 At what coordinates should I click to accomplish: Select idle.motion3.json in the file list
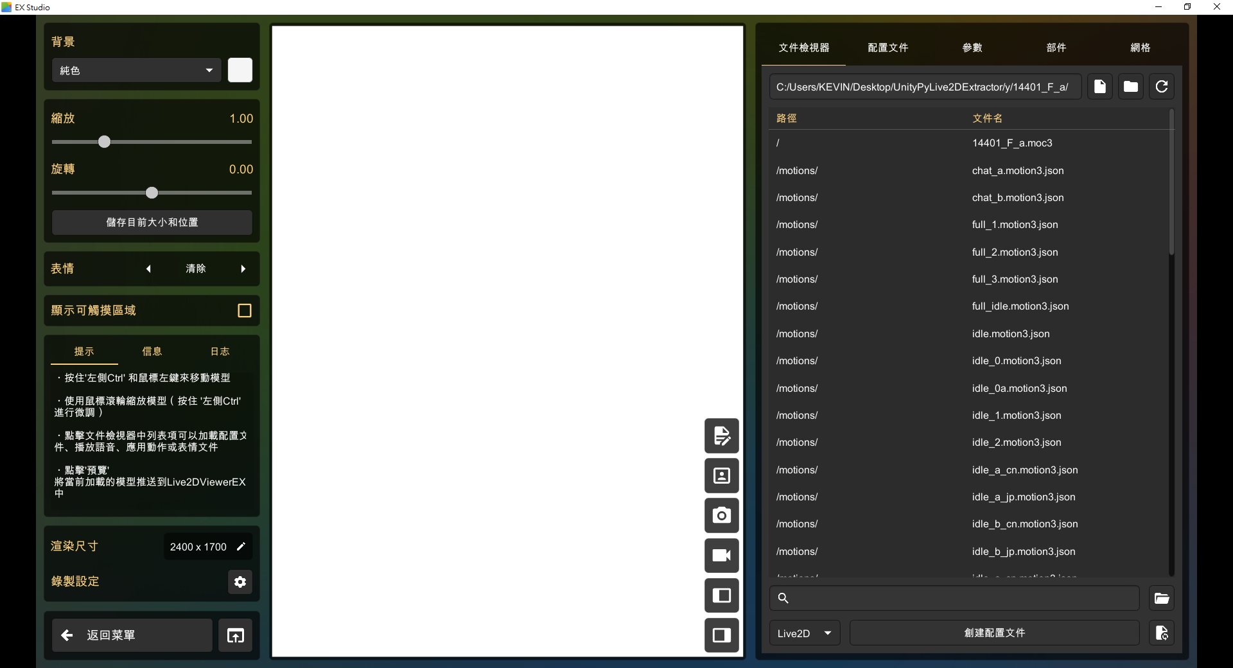1010,334
